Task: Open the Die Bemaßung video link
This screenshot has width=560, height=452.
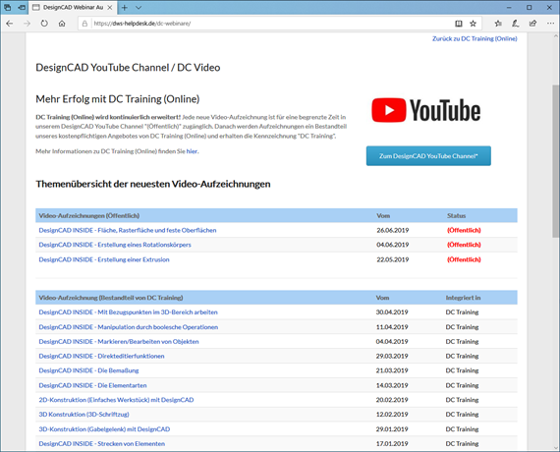Action: tap(88, 370)
